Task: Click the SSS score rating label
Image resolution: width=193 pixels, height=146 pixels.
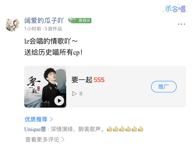Action: [99, 80]
